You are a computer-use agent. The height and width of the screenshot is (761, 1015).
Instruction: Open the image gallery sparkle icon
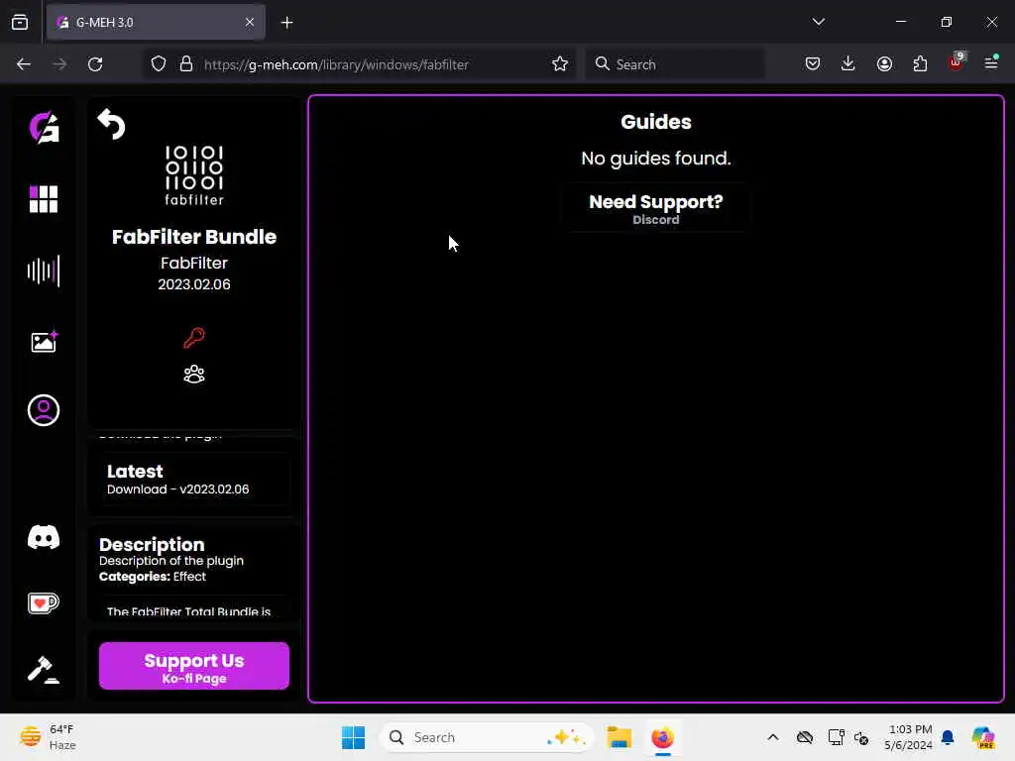click(44, 341)
